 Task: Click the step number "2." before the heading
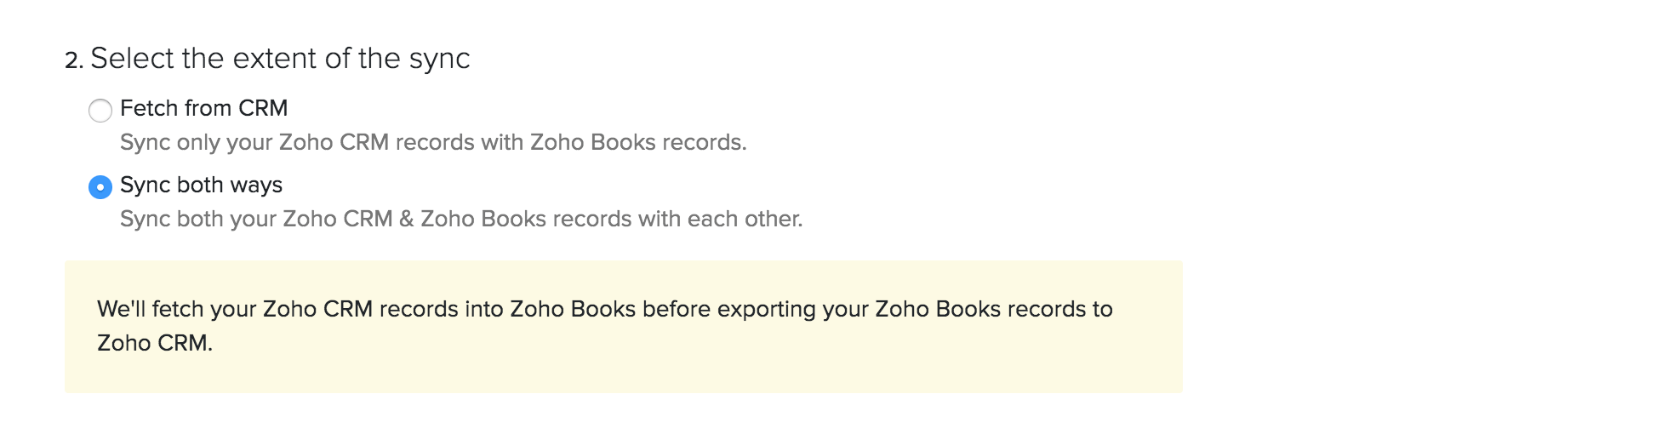click(x=74, y=60)
